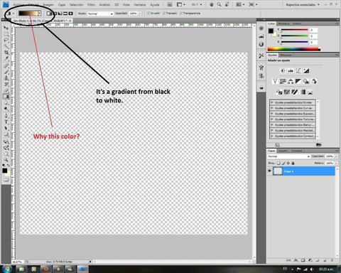The width and height of the screenshot is (341, 273).
Task: Open the Windows Start menu
Action: pos(7,269)
